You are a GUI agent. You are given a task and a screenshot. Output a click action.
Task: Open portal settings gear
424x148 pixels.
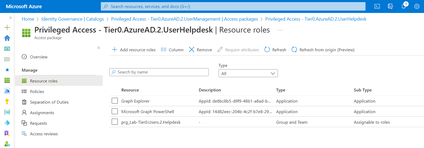pyautogui.click(x=417, y=6)
